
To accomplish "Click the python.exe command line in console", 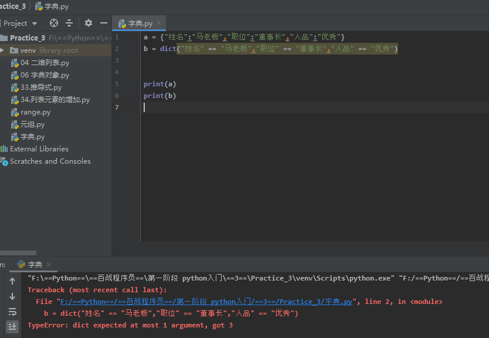I will (x=258, y=278).
